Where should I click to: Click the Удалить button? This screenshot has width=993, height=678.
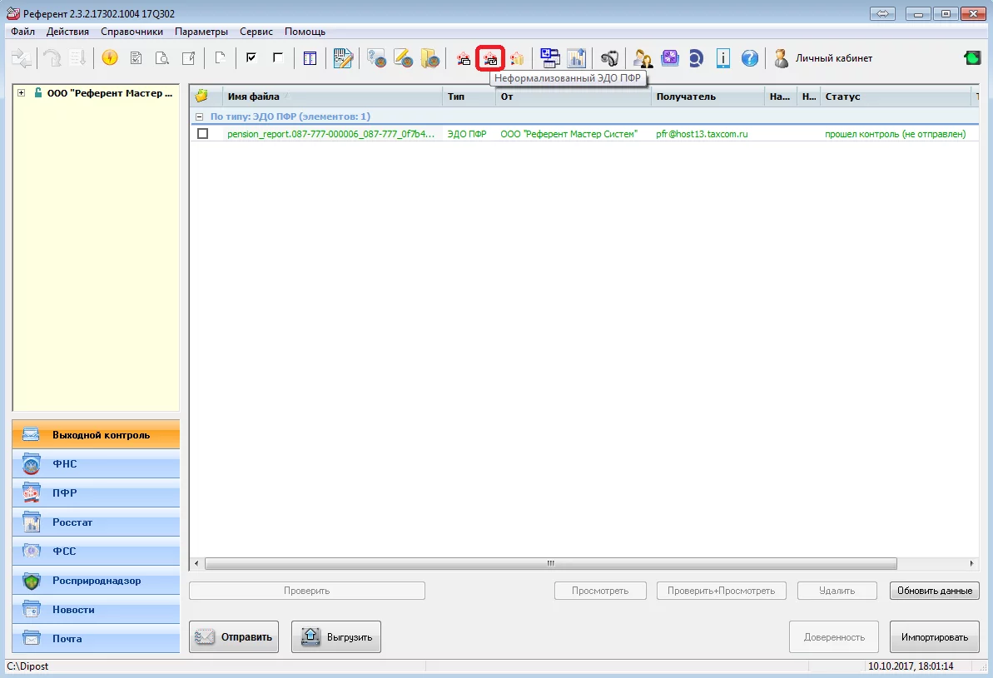[x=837, y=591]
